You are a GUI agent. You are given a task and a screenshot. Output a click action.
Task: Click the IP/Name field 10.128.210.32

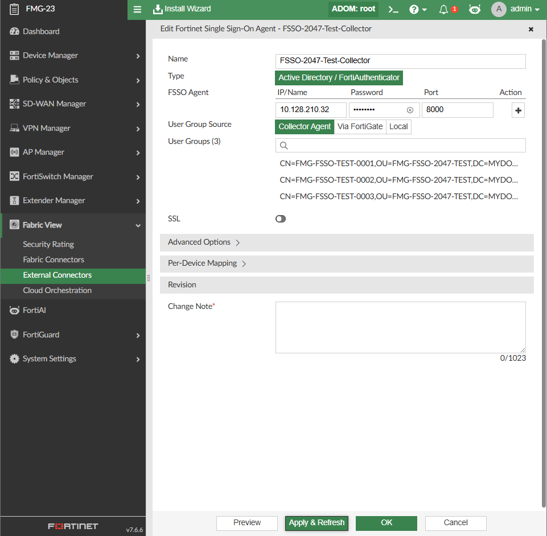point(310,110)
